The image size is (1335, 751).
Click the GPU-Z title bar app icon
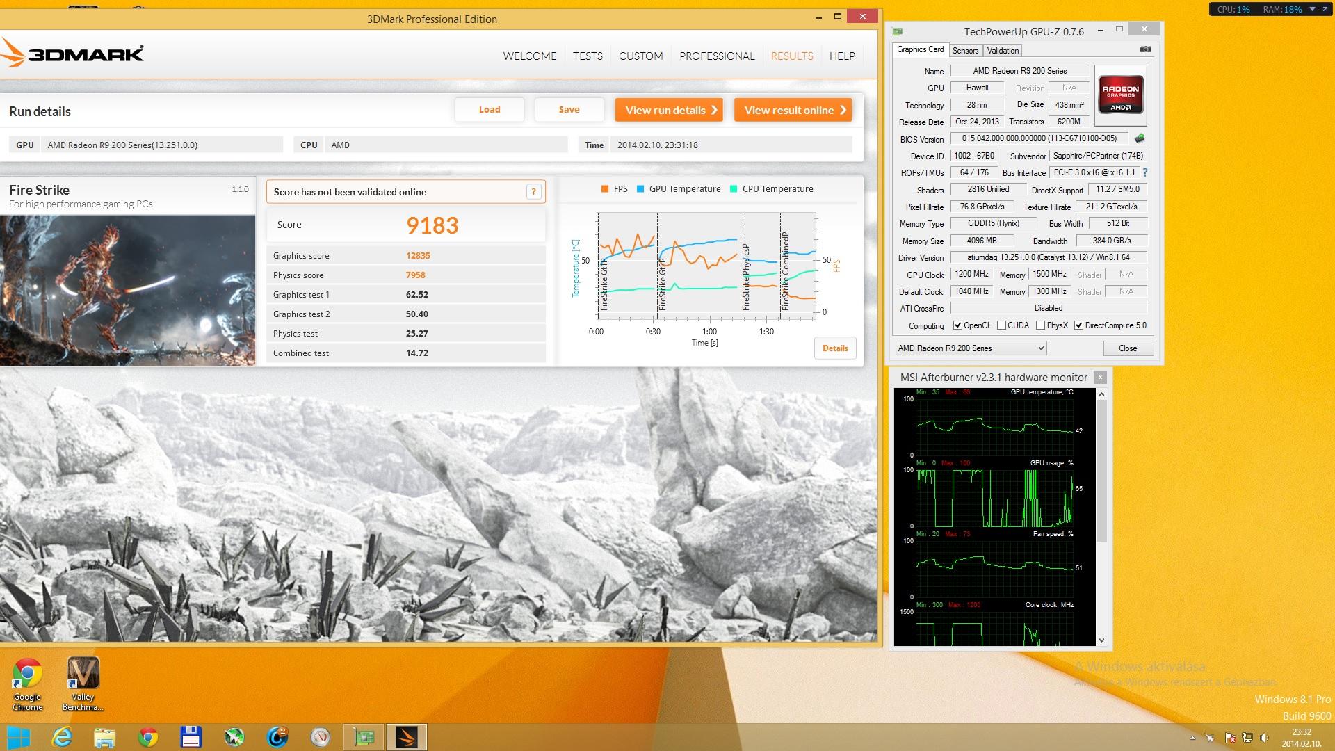point(898,31)
